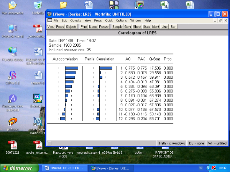Click the Freeze toolbar button
This screenshot has height=172, width=230.
pos(104,27)
